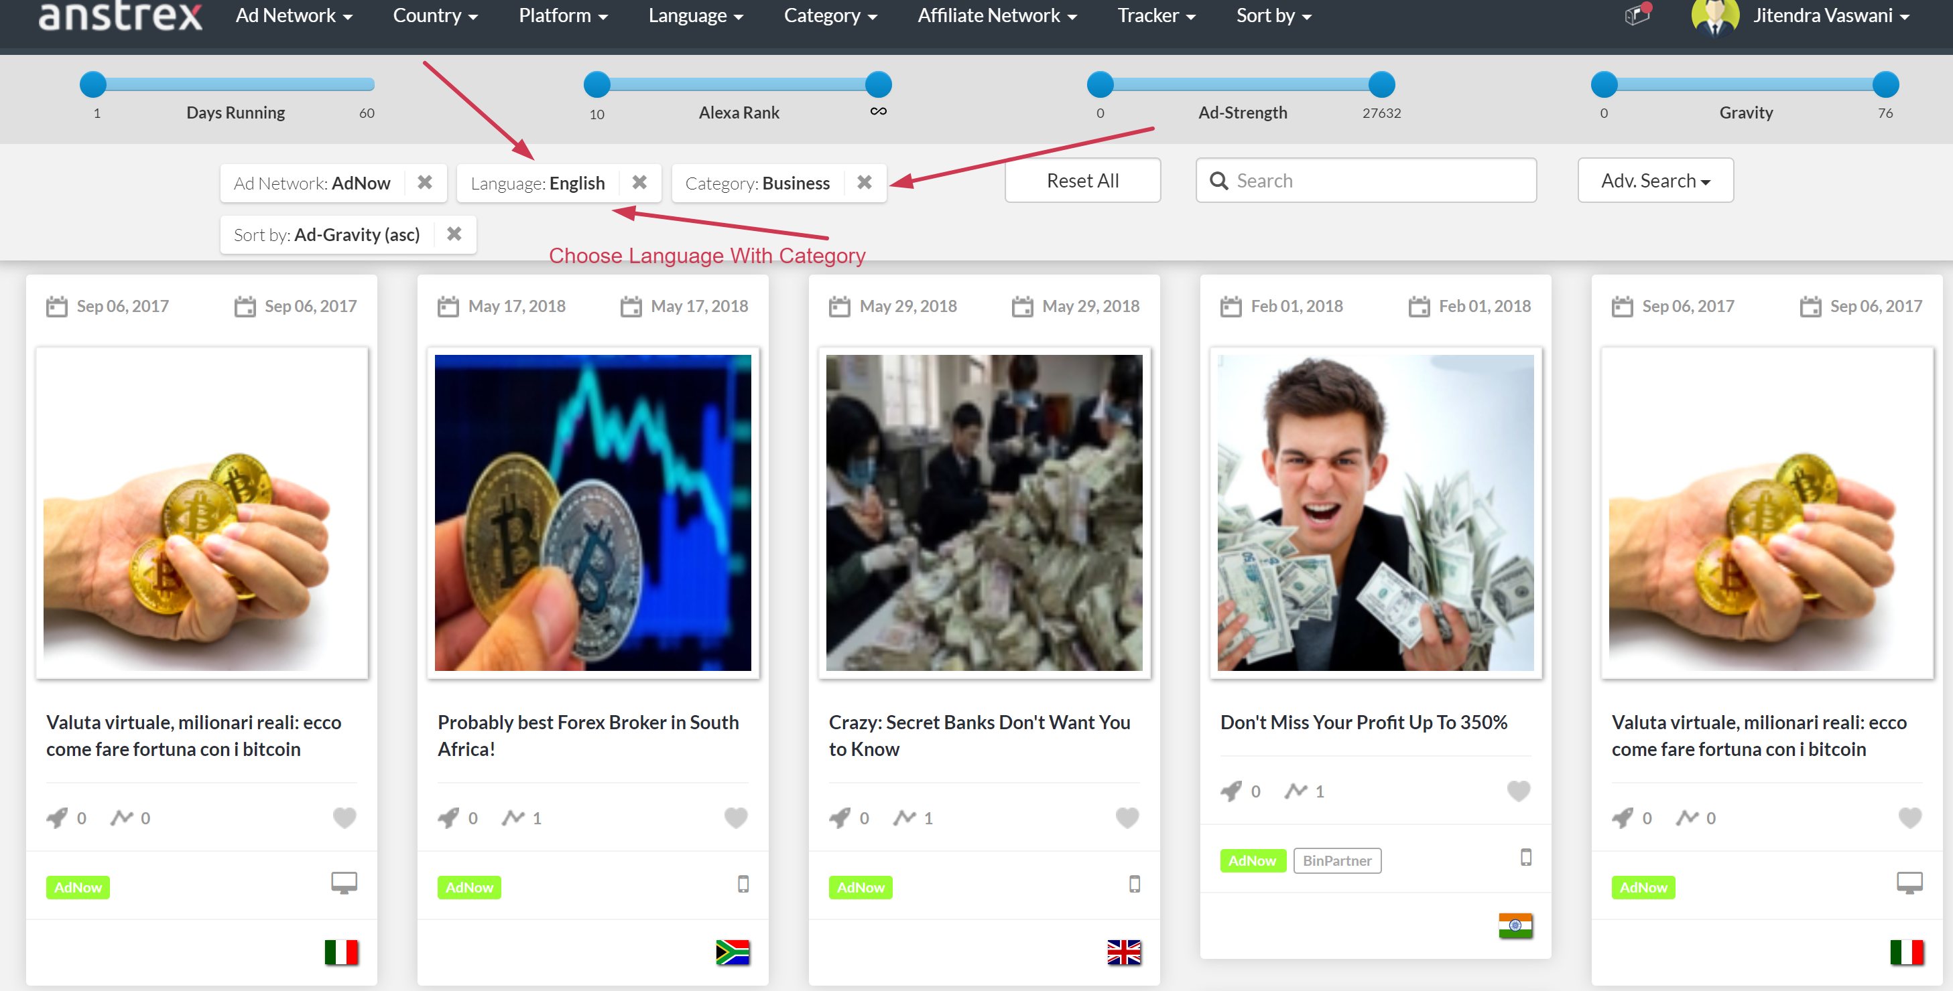
Task: Click mobile device icon on Forex Broker ad
Action: [x=743, y=884]
